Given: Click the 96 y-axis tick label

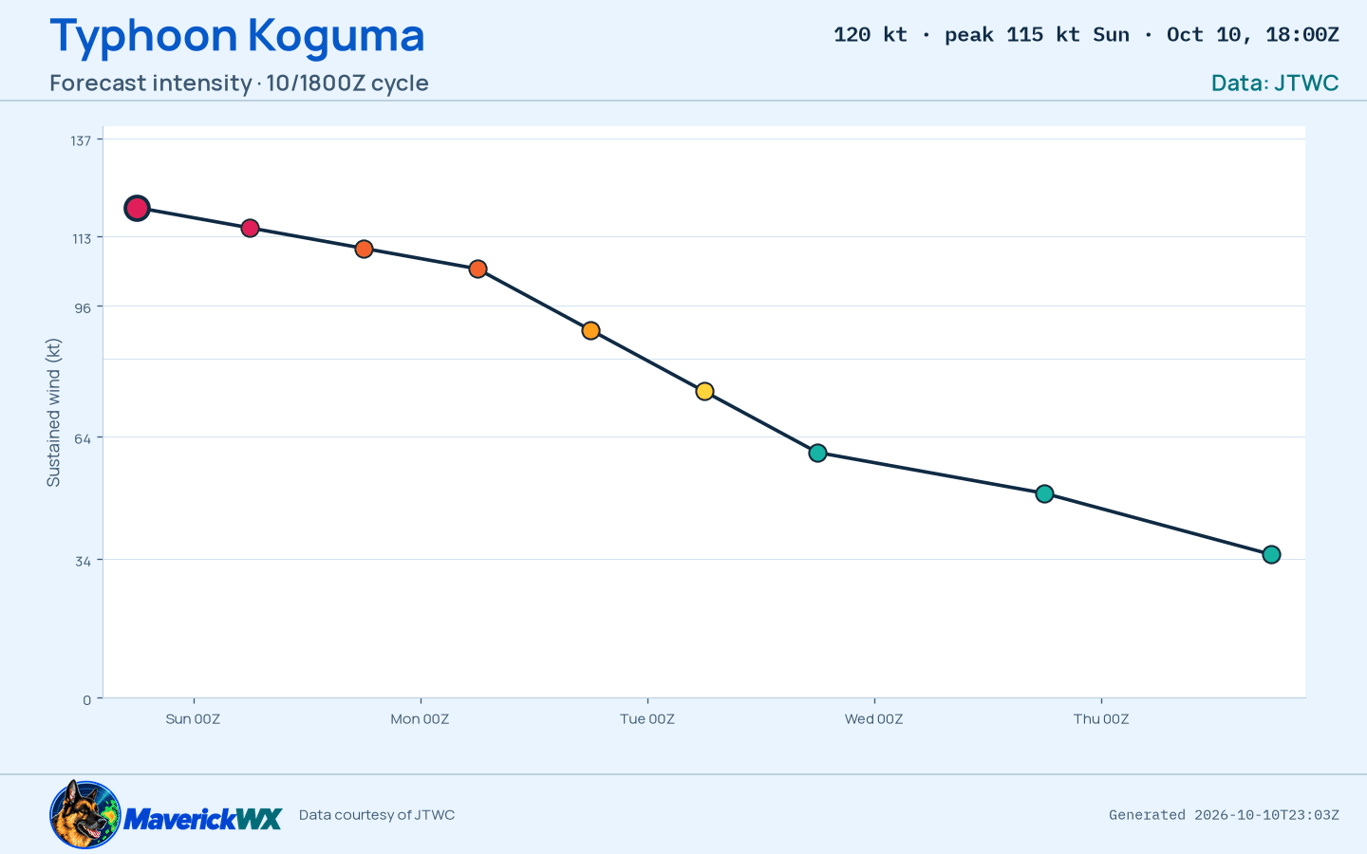Looking at the screenshot, I should (x=84, y=307).
